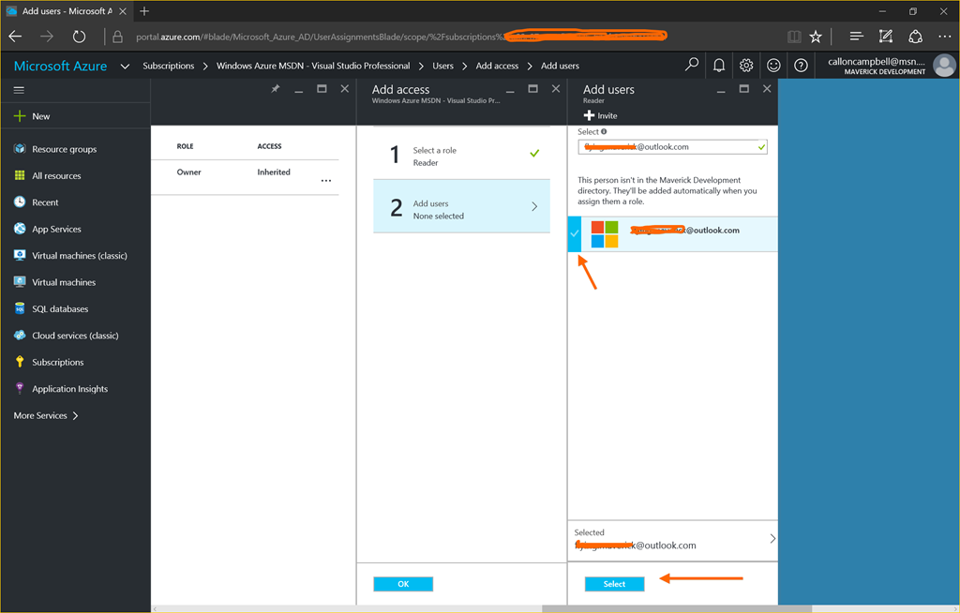Open Resource groups from the sidebar
This screenshot has height=613, width=960.
coord(64,149)
